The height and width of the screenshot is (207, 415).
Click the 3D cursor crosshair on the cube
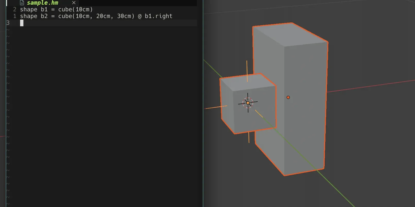(x=248, y=103)
